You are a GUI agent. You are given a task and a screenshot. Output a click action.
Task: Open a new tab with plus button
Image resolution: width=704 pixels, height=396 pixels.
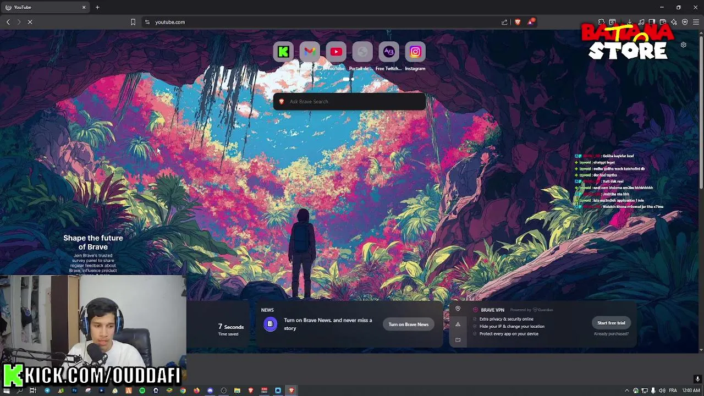[97, 7]
